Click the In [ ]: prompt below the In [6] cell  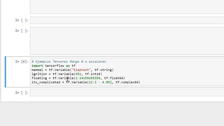[22, 93]
